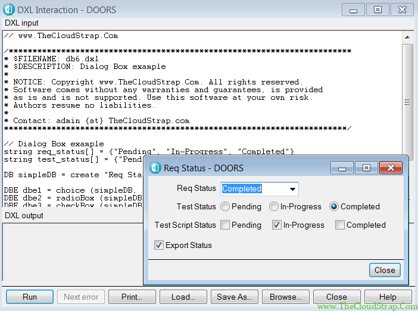
Task: Close DXL Interaction window with X
Action: 402,10
